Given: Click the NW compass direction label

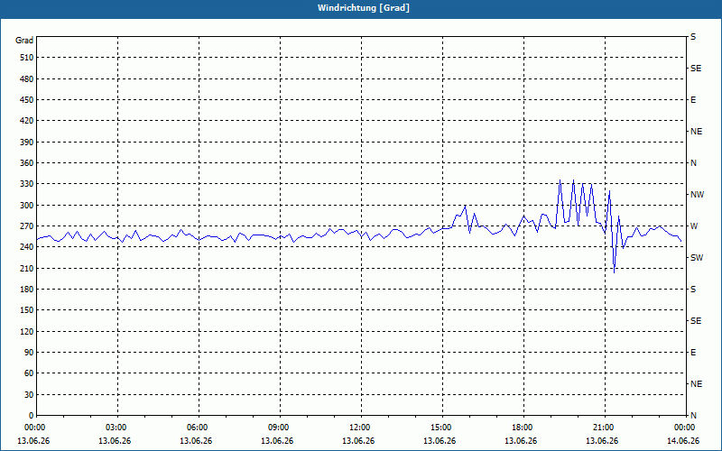Looking at the screenshot, I should tap(697, 195).
